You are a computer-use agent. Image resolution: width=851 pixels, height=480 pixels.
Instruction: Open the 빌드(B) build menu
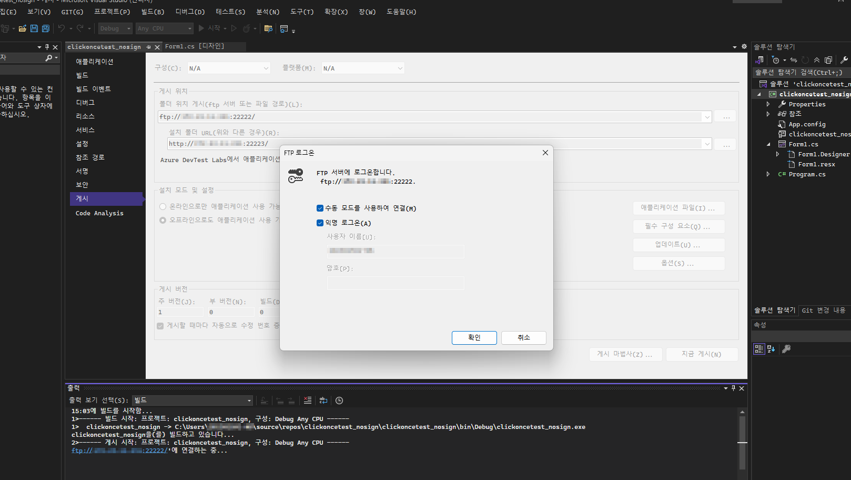tap(153, 12)
